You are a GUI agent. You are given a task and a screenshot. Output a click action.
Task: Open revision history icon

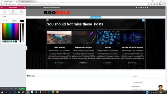point(11,89)
